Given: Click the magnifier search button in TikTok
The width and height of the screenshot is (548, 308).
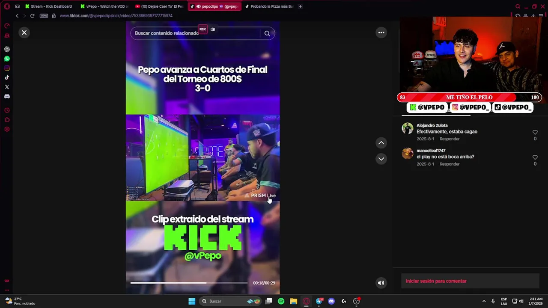Looking at the screenshot, I should pos(267,33).
